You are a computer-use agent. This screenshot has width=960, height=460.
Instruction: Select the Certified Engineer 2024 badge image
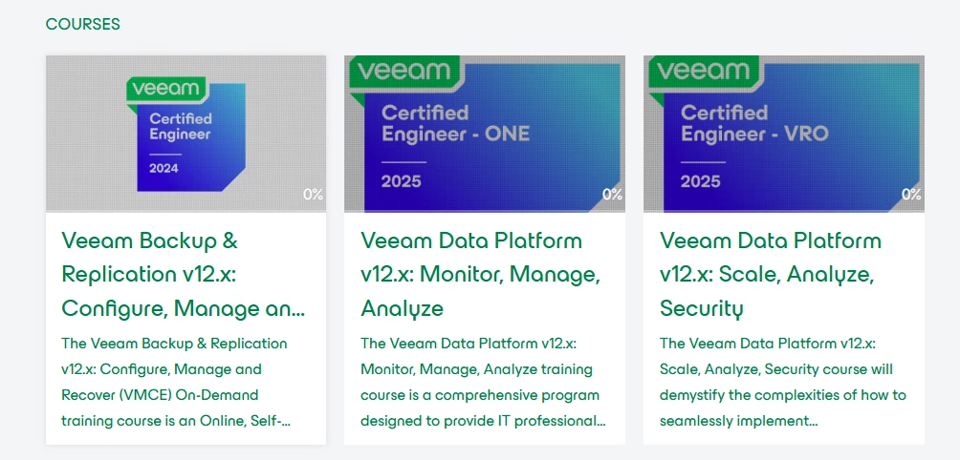pos(186,134)
